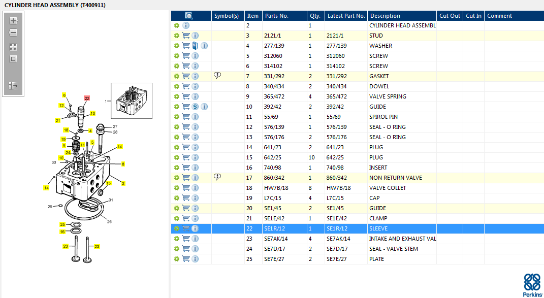Screen dimensions: 544x298
Task: Click the four-squares grid view icon
Action: 13,47
